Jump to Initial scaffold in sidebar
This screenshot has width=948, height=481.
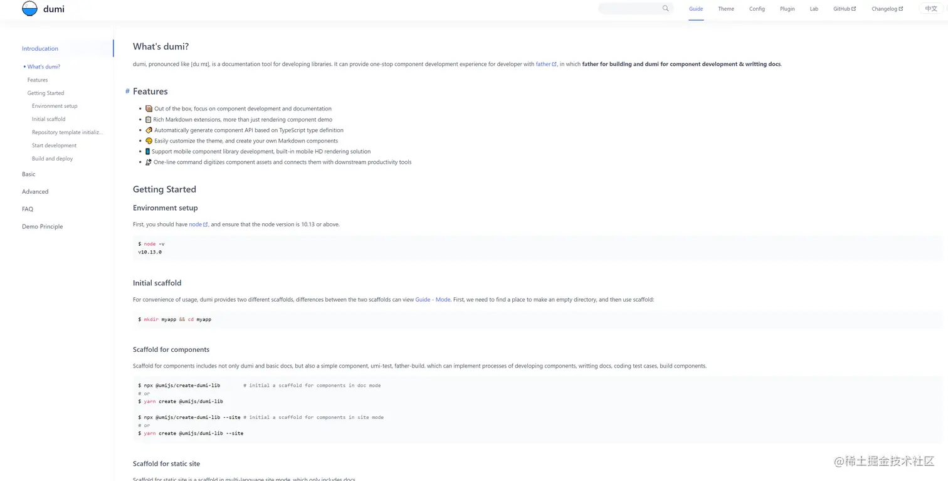(49, 119)
